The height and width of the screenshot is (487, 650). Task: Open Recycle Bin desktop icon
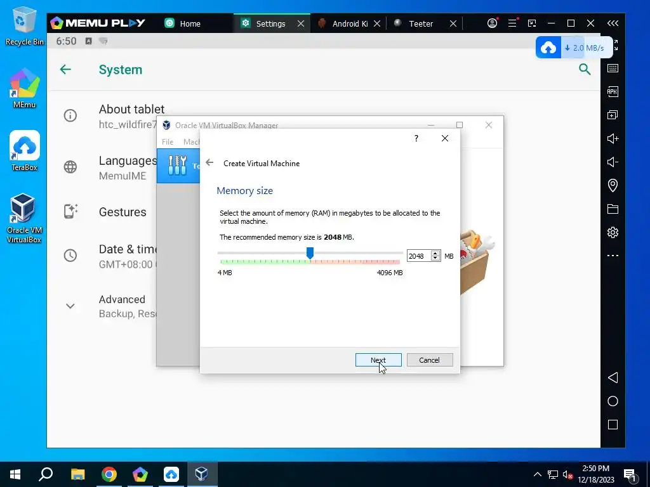[25, 26]
